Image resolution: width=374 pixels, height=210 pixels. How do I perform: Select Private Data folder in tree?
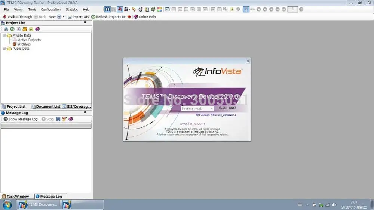point(22,35)
